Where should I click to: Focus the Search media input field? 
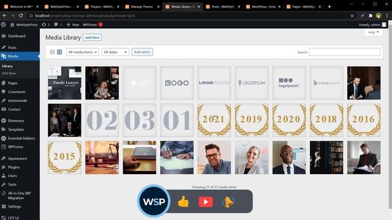pos(344,52)
